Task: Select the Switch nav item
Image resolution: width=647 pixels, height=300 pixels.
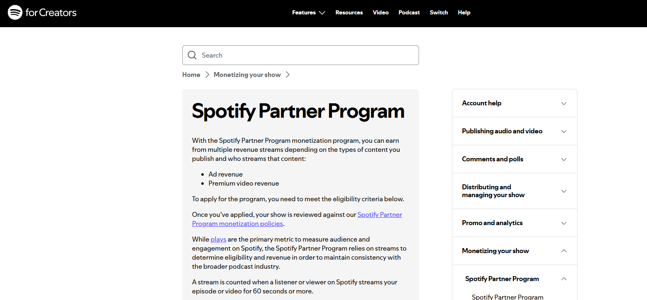Action: coord(439,12)
